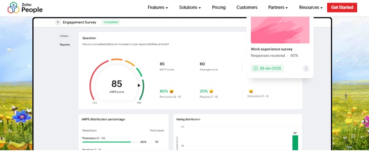Viewport: 369px width, 151px height.
Task: Click the Work experience survey title
Action: click(x=271, y=50)
